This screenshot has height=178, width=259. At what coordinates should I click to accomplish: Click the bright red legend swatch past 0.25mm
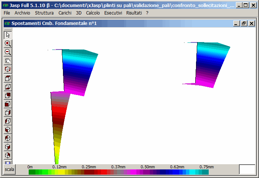[104, 172]
